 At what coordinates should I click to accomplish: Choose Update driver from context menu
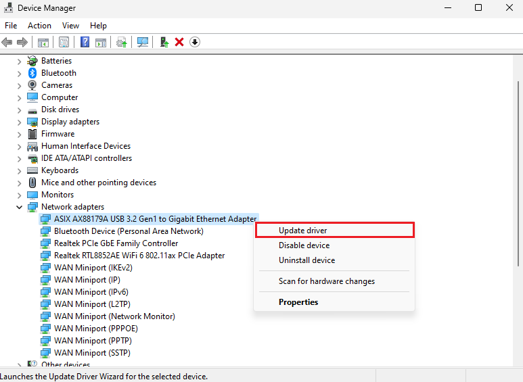click(335, 231)
